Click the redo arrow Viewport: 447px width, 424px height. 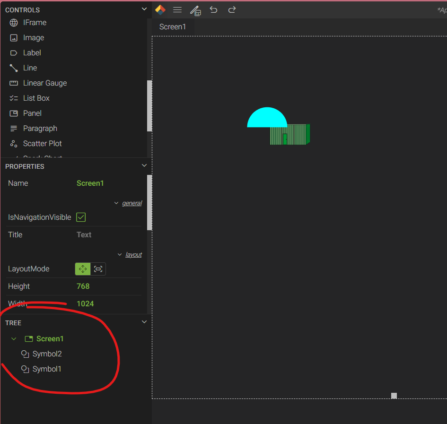click(x=232, y=10)
